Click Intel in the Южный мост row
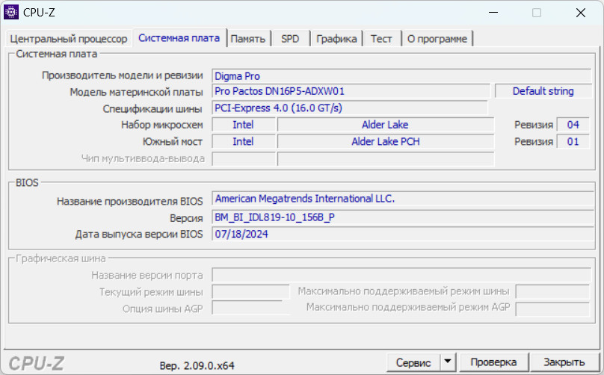The height and width of the screenshot is (375, 604). pos(244,141)
